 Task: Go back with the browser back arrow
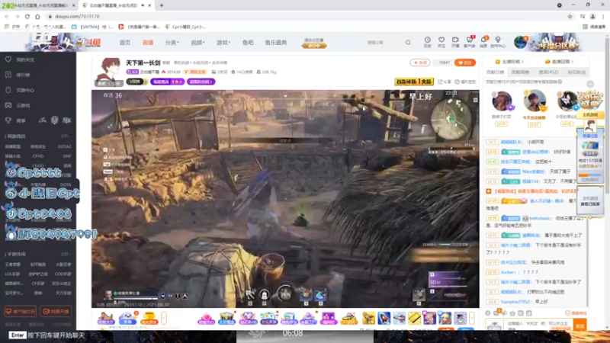(x=7, y=16)
